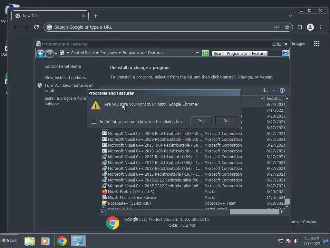Click the volume speaker tray icon
330x248 pixels.
296,241
